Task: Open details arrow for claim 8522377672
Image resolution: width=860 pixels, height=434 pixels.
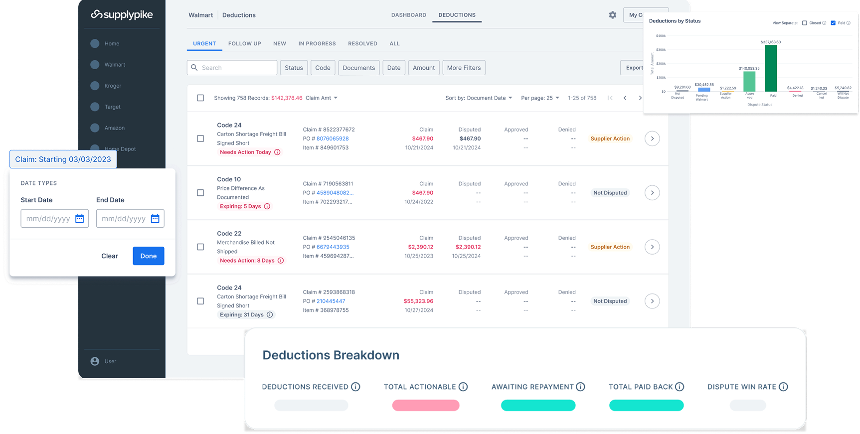Action: (652, 139)
